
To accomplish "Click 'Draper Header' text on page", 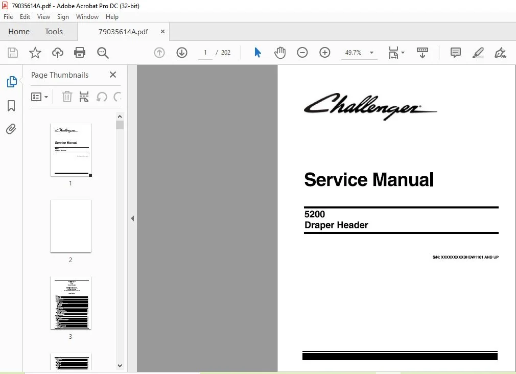I will 336,225.
